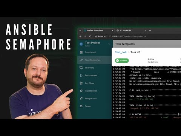Click the Task #6 breadcrumb text

point(135,52)
